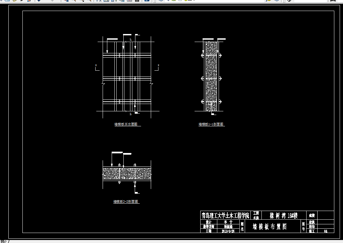Click the 建筑 row label in the title block

click(x=312, y=222)
